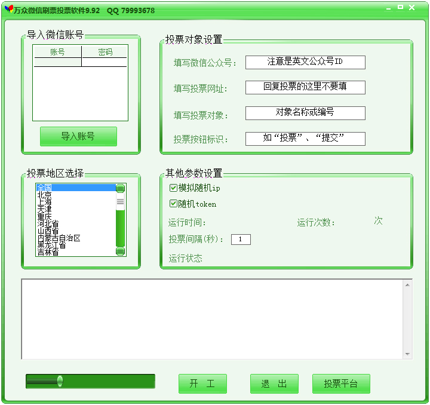430x405 pixels.
Task: Select 天津 in the region list
Action: (76, 209)
